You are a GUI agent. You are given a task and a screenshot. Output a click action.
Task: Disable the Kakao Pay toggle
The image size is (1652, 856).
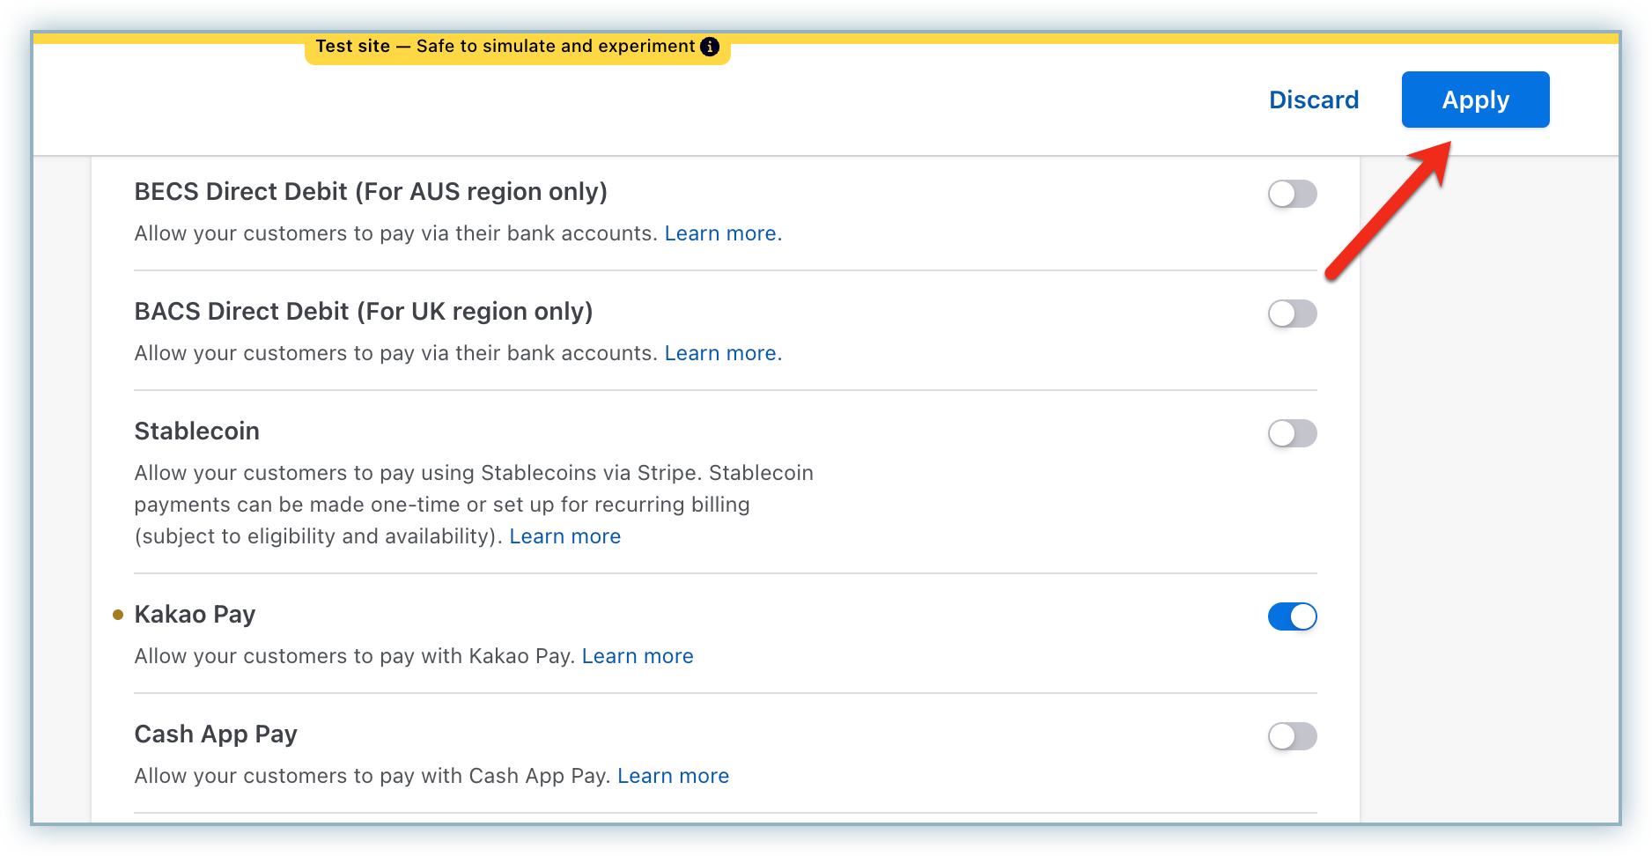[x=1292, y=616]
